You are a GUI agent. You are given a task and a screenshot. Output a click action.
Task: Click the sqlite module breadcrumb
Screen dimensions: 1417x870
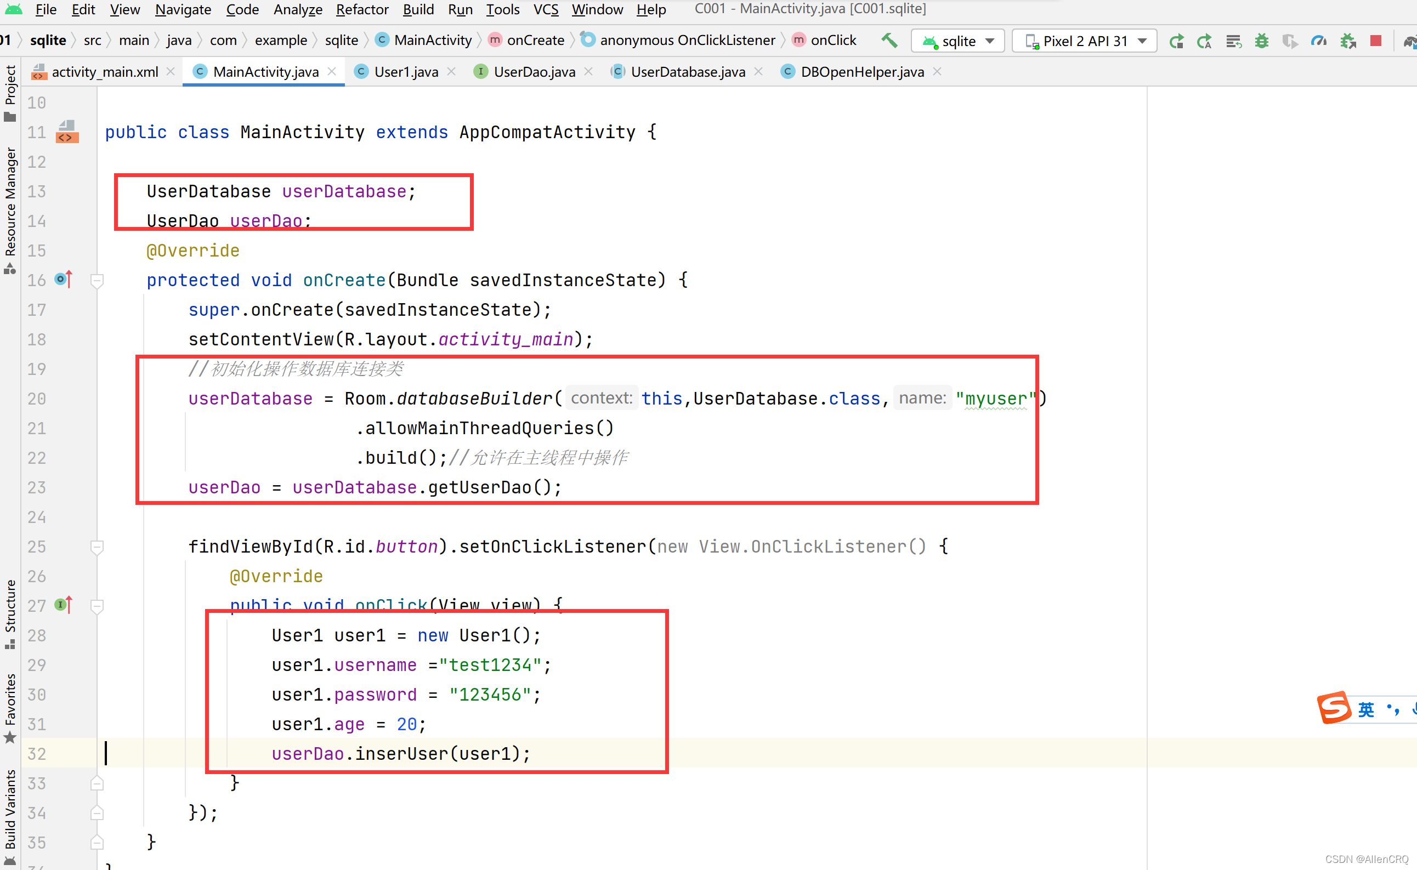tap(48, 39)
